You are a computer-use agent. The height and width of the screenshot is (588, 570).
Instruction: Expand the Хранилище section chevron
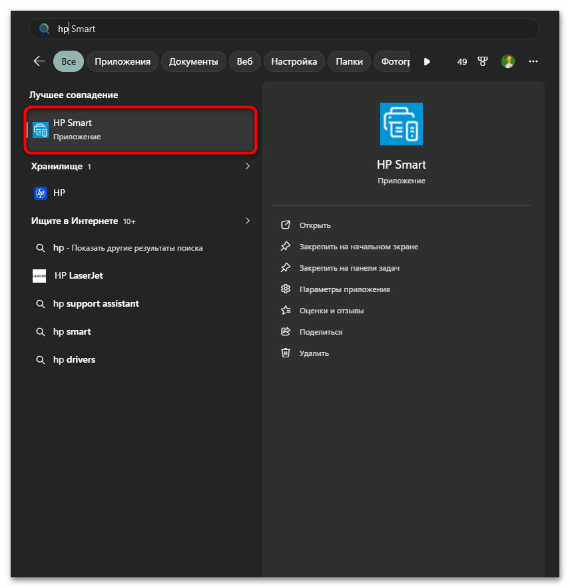pyautogui.click(x=247, y=166)
